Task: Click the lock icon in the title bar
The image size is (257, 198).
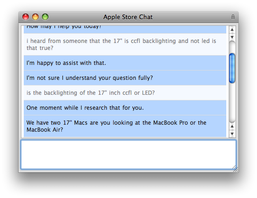Action: [x=233, y=17]
